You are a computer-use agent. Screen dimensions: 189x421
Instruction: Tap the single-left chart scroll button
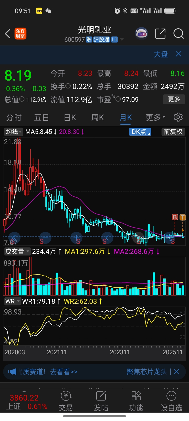(107, 238)
